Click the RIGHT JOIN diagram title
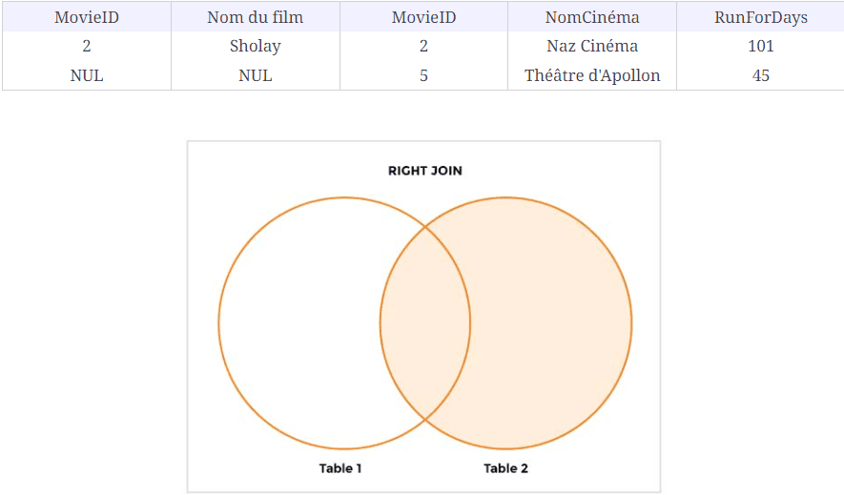844x495 pixels. pyautogui.click(x=424, y=171)
